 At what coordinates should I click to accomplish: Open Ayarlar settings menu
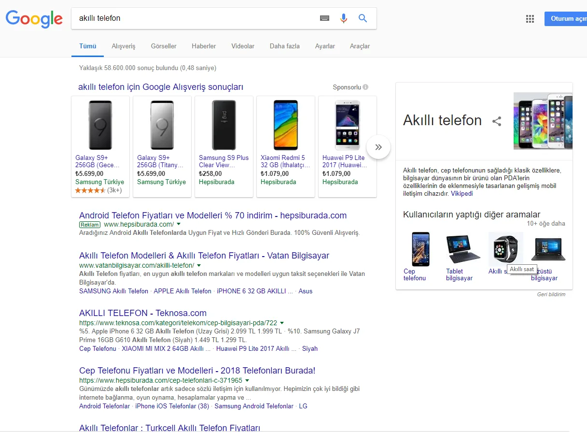[x=325, y=46]
